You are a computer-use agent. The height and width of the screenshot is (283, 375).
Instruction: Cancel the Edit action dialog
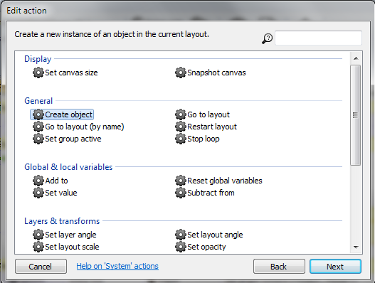(41, 267)
